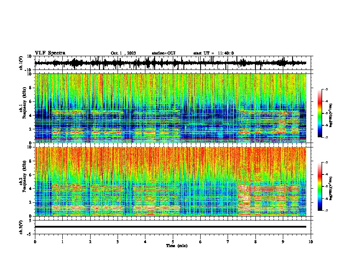This screenshot has height=271, width=350.
Task: Click the "station=OUI" header label
Action: coord(164,53)
